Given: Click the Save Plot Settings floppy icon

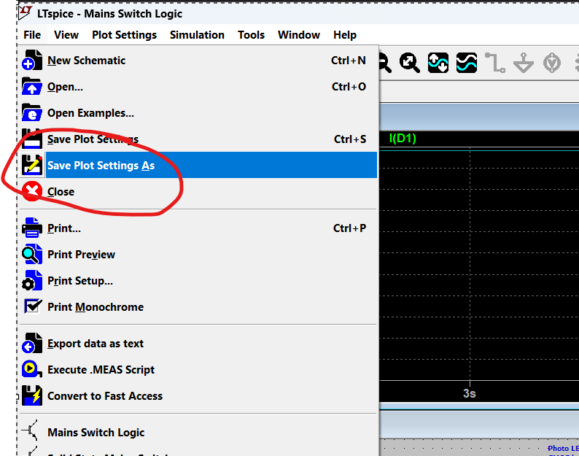Looking at the screenshot, I should point(32,139).
